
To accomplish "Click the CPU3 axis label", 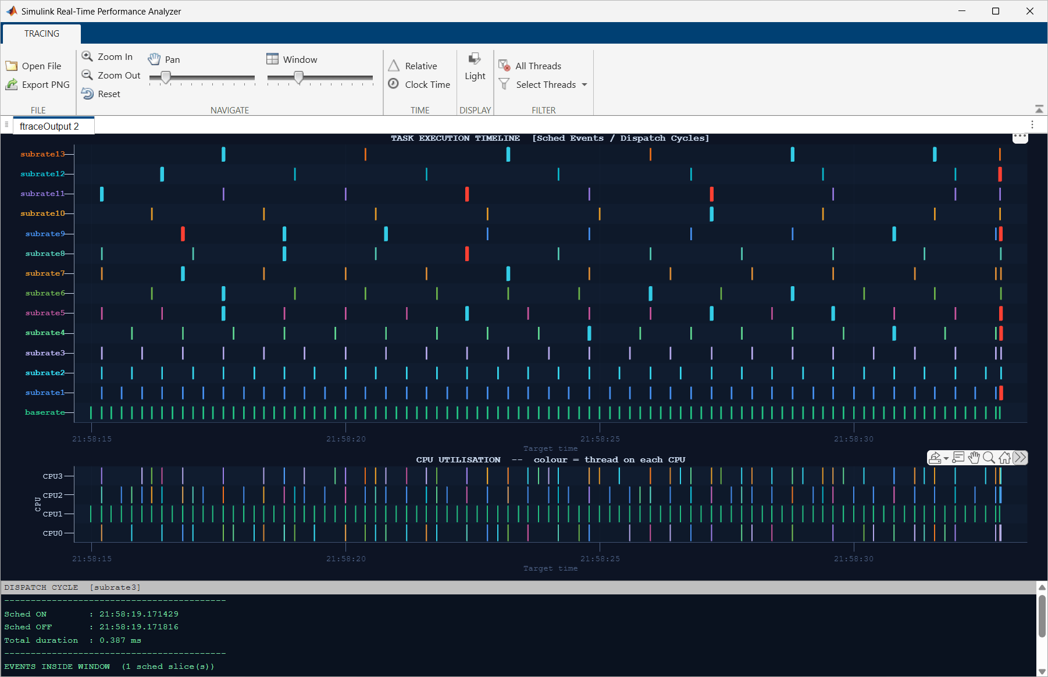I will 52,476.
